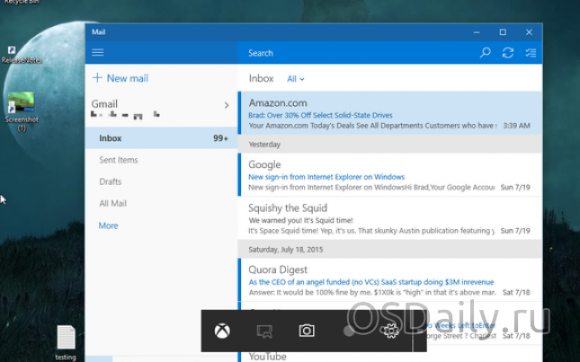Go to the Drafts folder

tap(111, 181)
